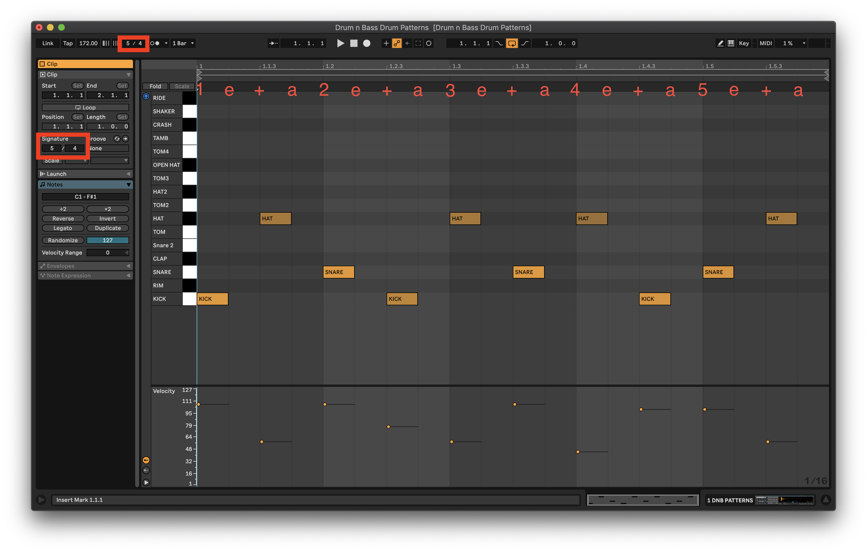Click the Stop transport button
Screen dimensions: 867x552
354,43
